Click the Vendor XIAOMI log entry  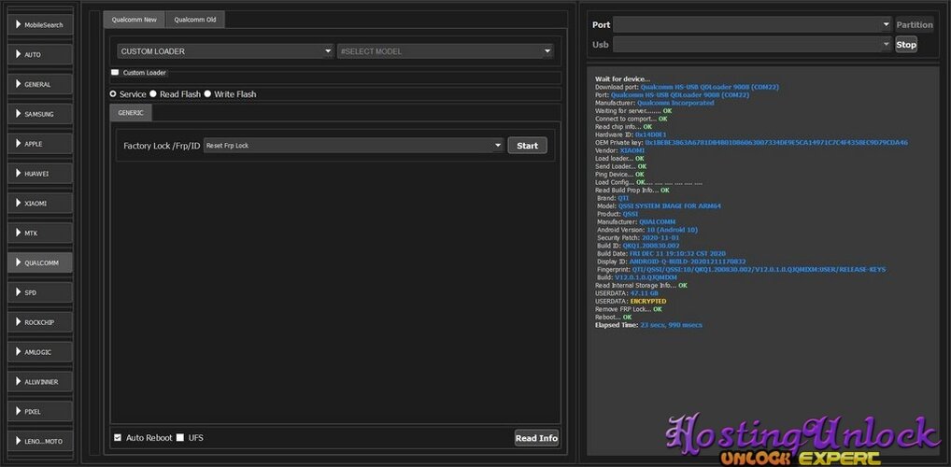(x=620, y=150)
